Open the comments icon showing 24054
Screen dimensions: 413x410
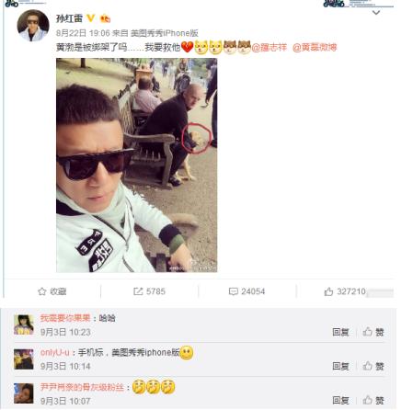[234, 291]
